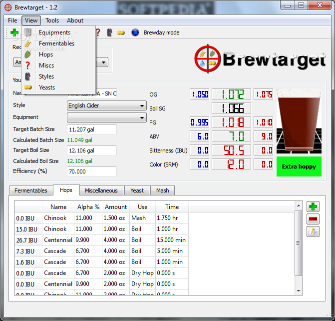This screenshot has width=335, height=321.
Task: Edit selected hop with the notepad icon
Action: click(x=313, y=231)
